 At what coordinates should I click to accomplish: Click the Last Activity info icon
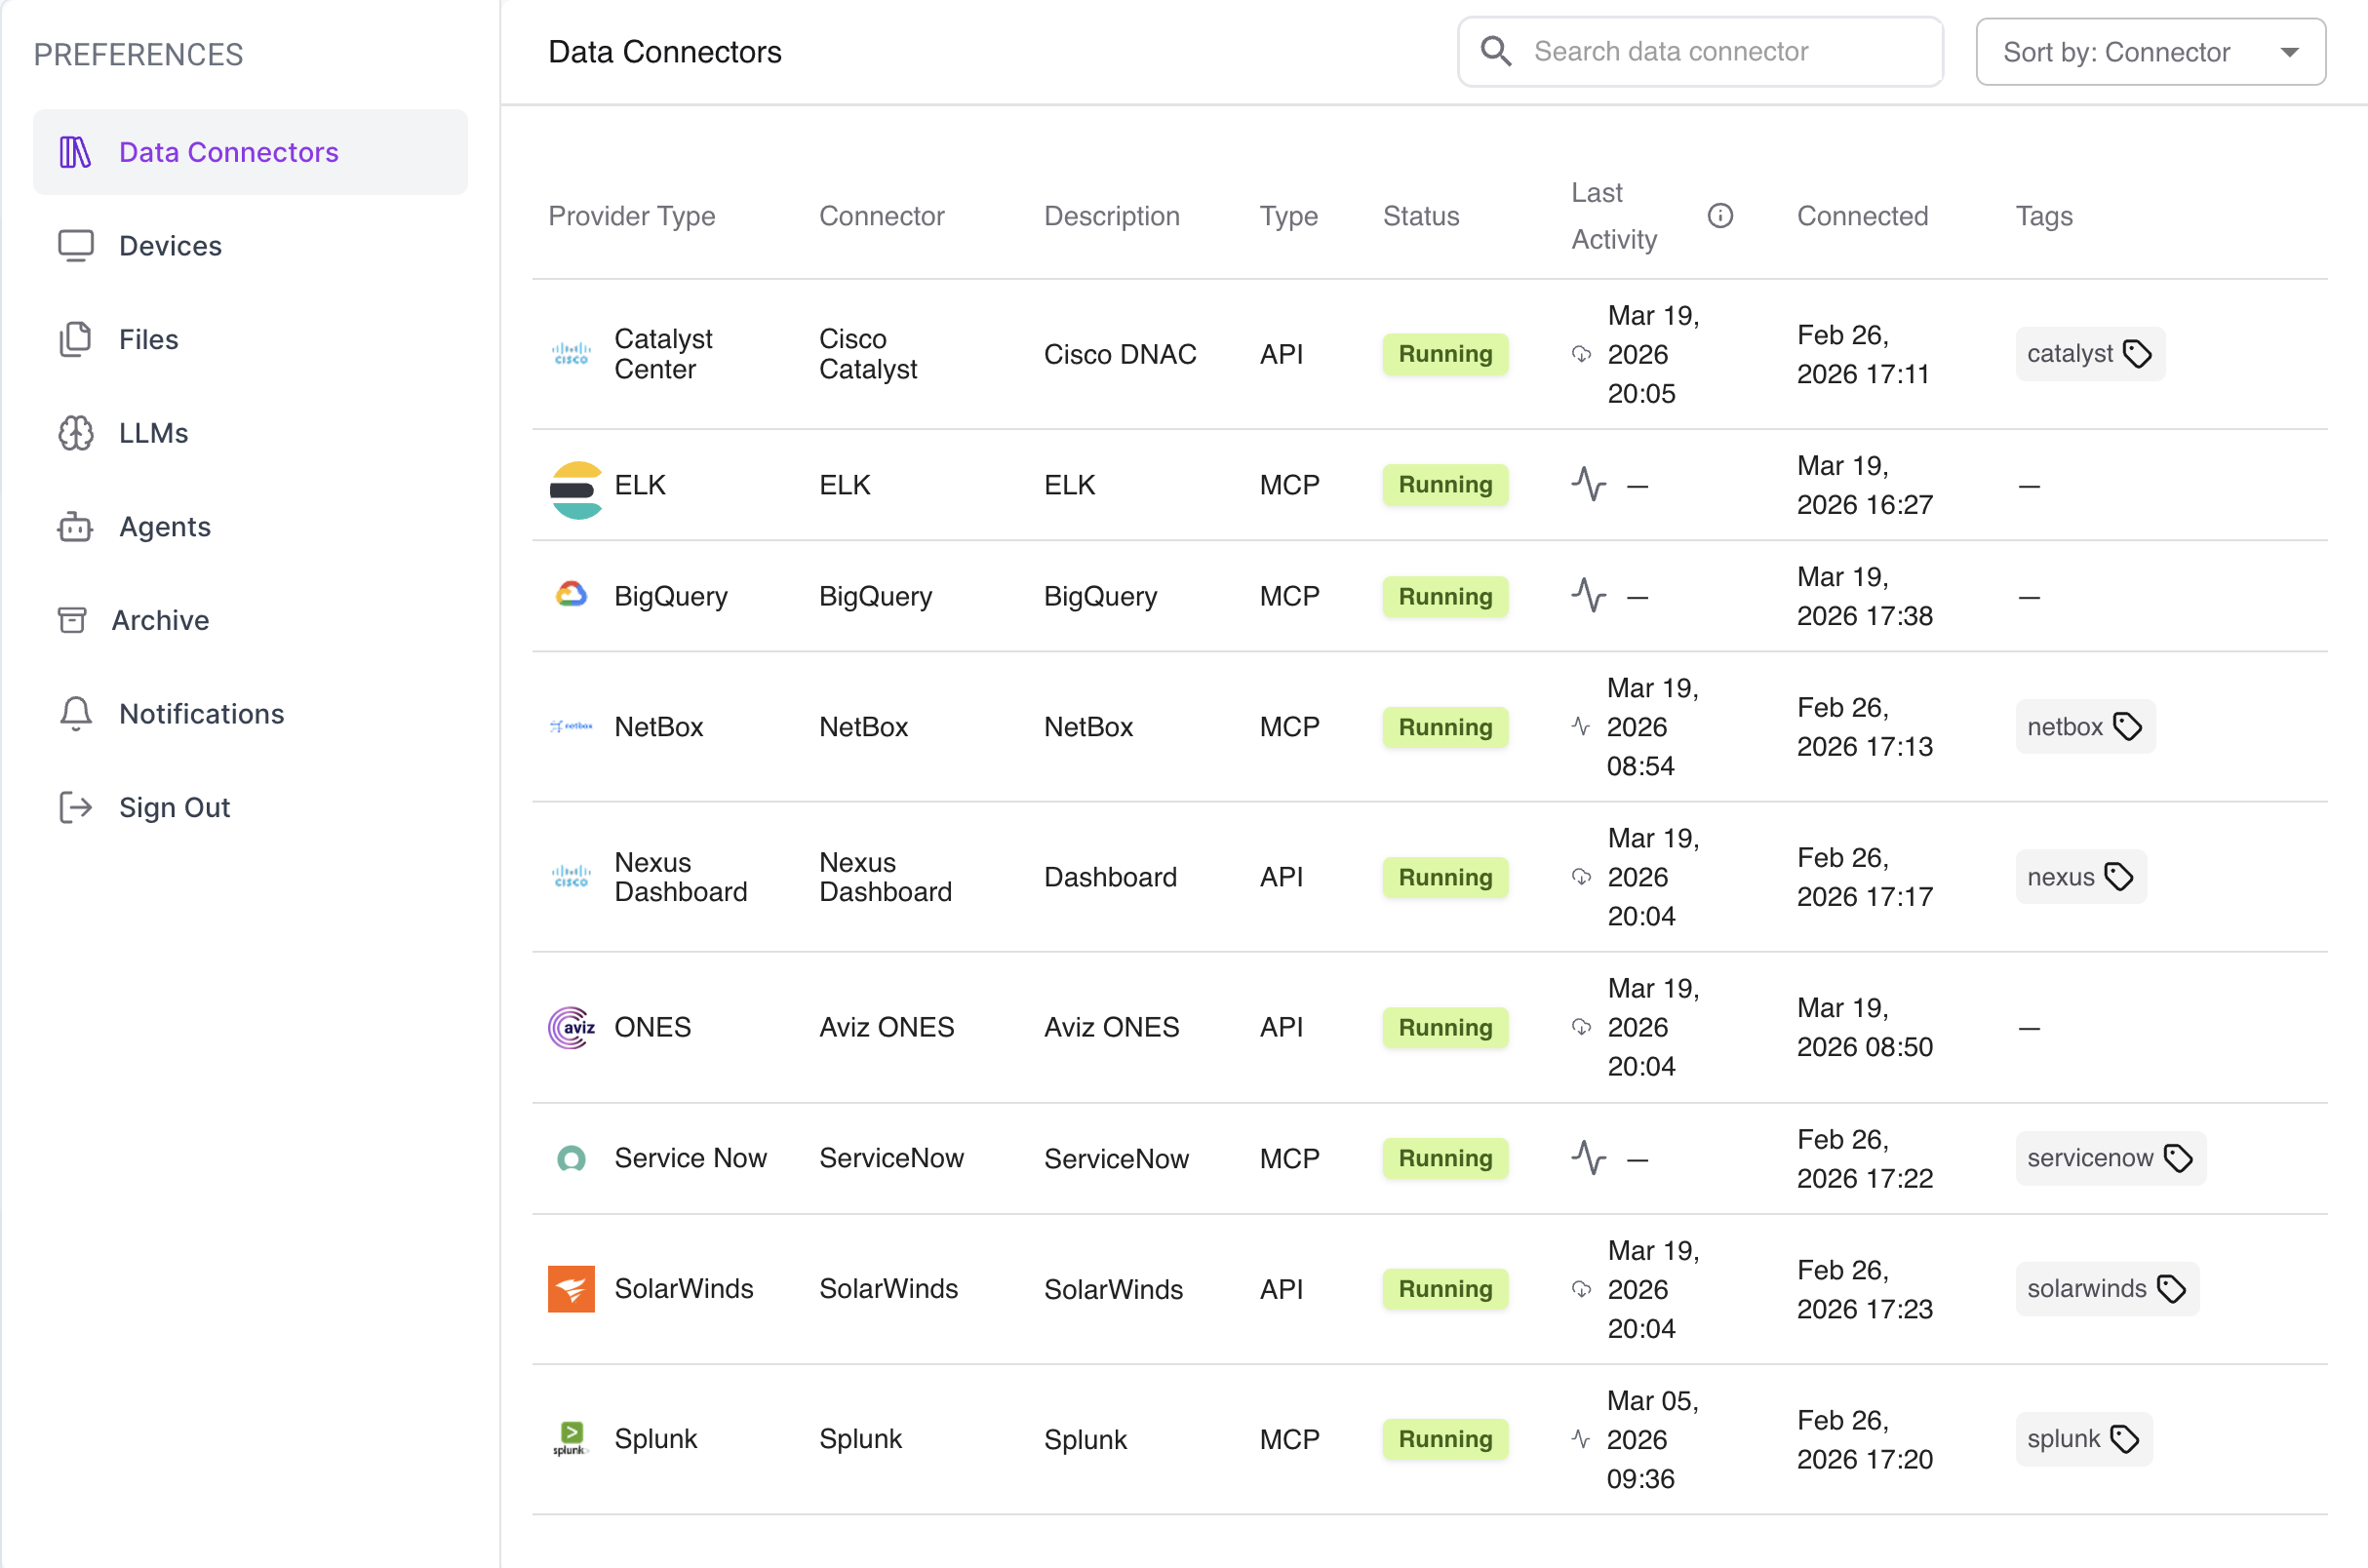pyautogui.click(x=1719, y=216)
